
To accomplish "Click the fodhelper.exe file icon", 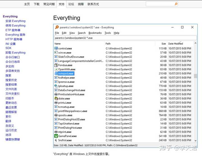I will coord(56,78).
